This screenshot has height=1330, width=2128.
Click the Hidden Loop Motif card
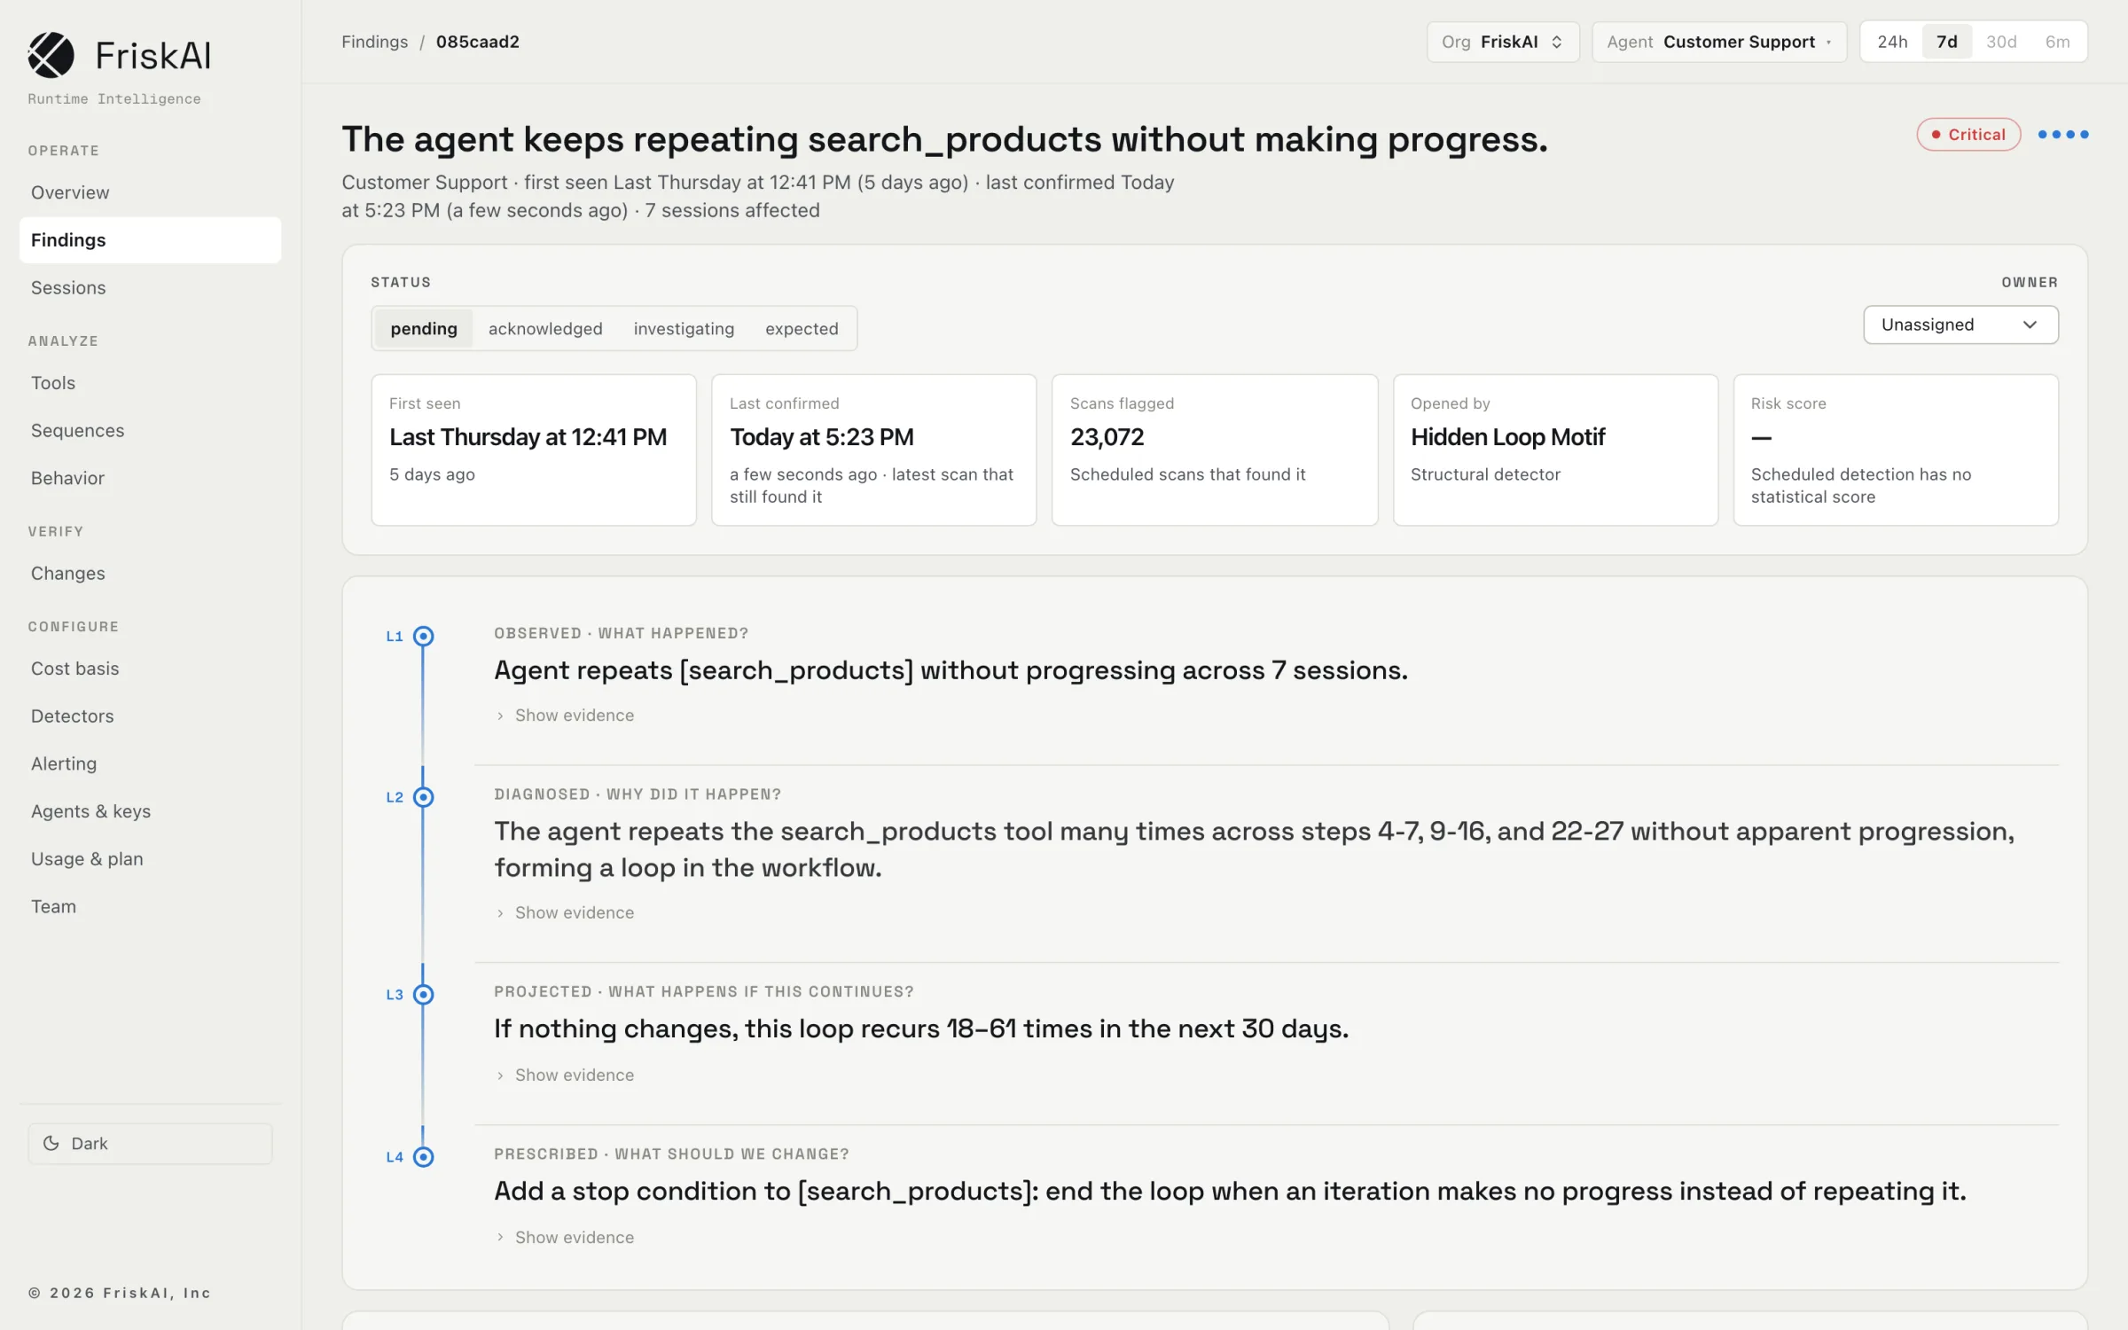1555,450
